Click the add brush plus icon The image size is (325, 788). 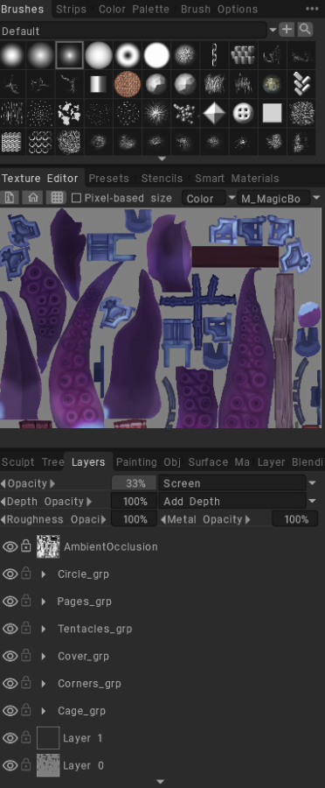(x=287, y=29)
